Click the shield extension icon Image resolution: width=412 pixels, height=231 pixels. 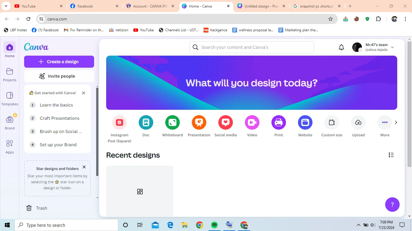(x=367, y=19)
